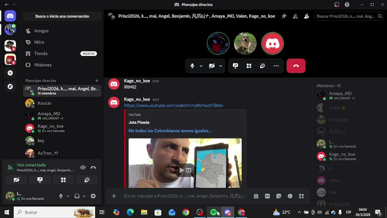Open the Discover servers compass icon

pyautogui.click(x=10, y=87)
